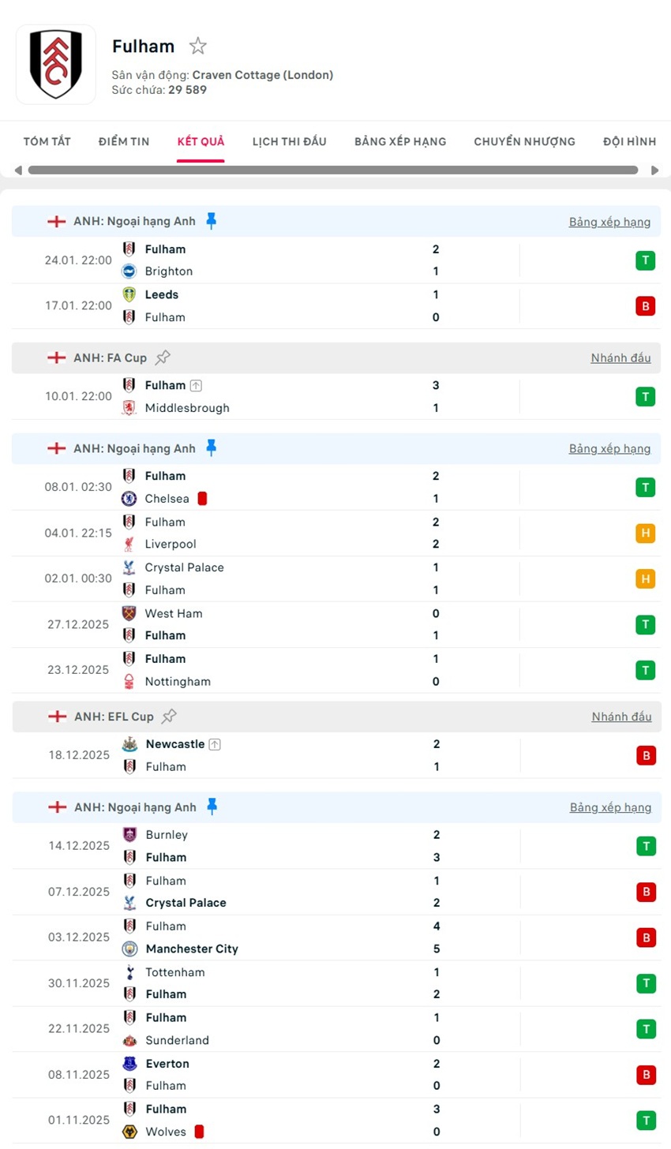Click the Manchester City club badge
Image resolution: width=671 pixels, height=1149 pixels.
(129, 949)
